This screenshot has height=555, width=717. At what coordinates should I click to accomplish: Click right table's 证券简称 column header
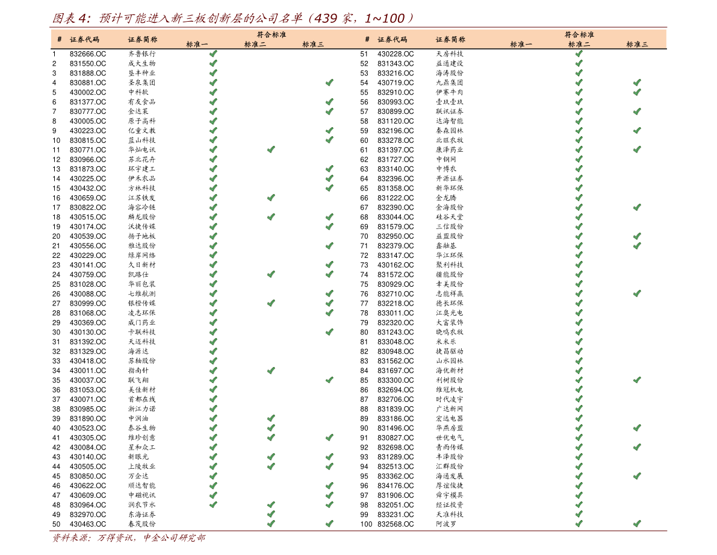coord(450,40)
